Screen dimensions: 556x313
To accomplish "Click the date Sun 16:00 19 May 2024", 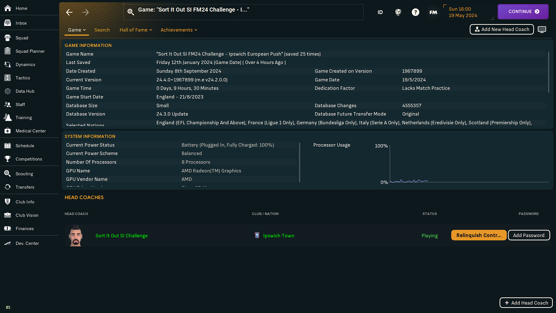I will click(463, 12).
